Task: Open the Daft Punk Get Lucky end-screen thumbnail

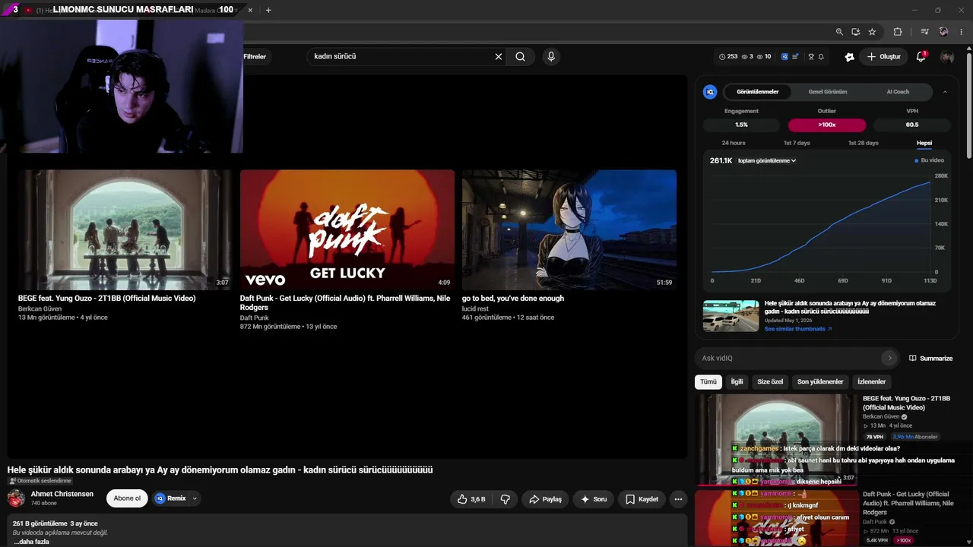Action: 347,229
